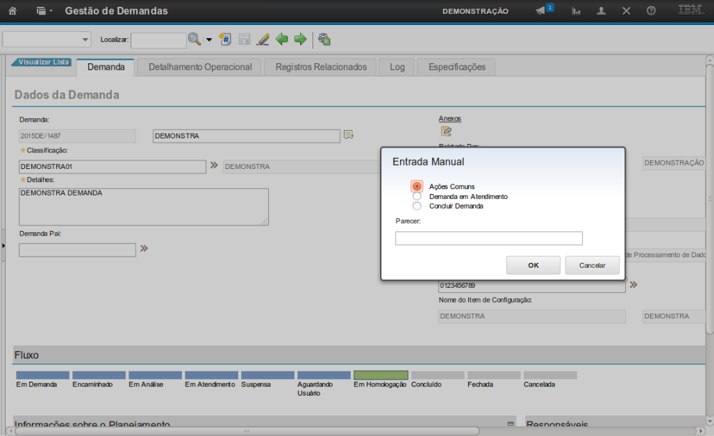Viewport: 714px width, 436px height.
Task: Click the Parecer text field
Action: (488, 239)
